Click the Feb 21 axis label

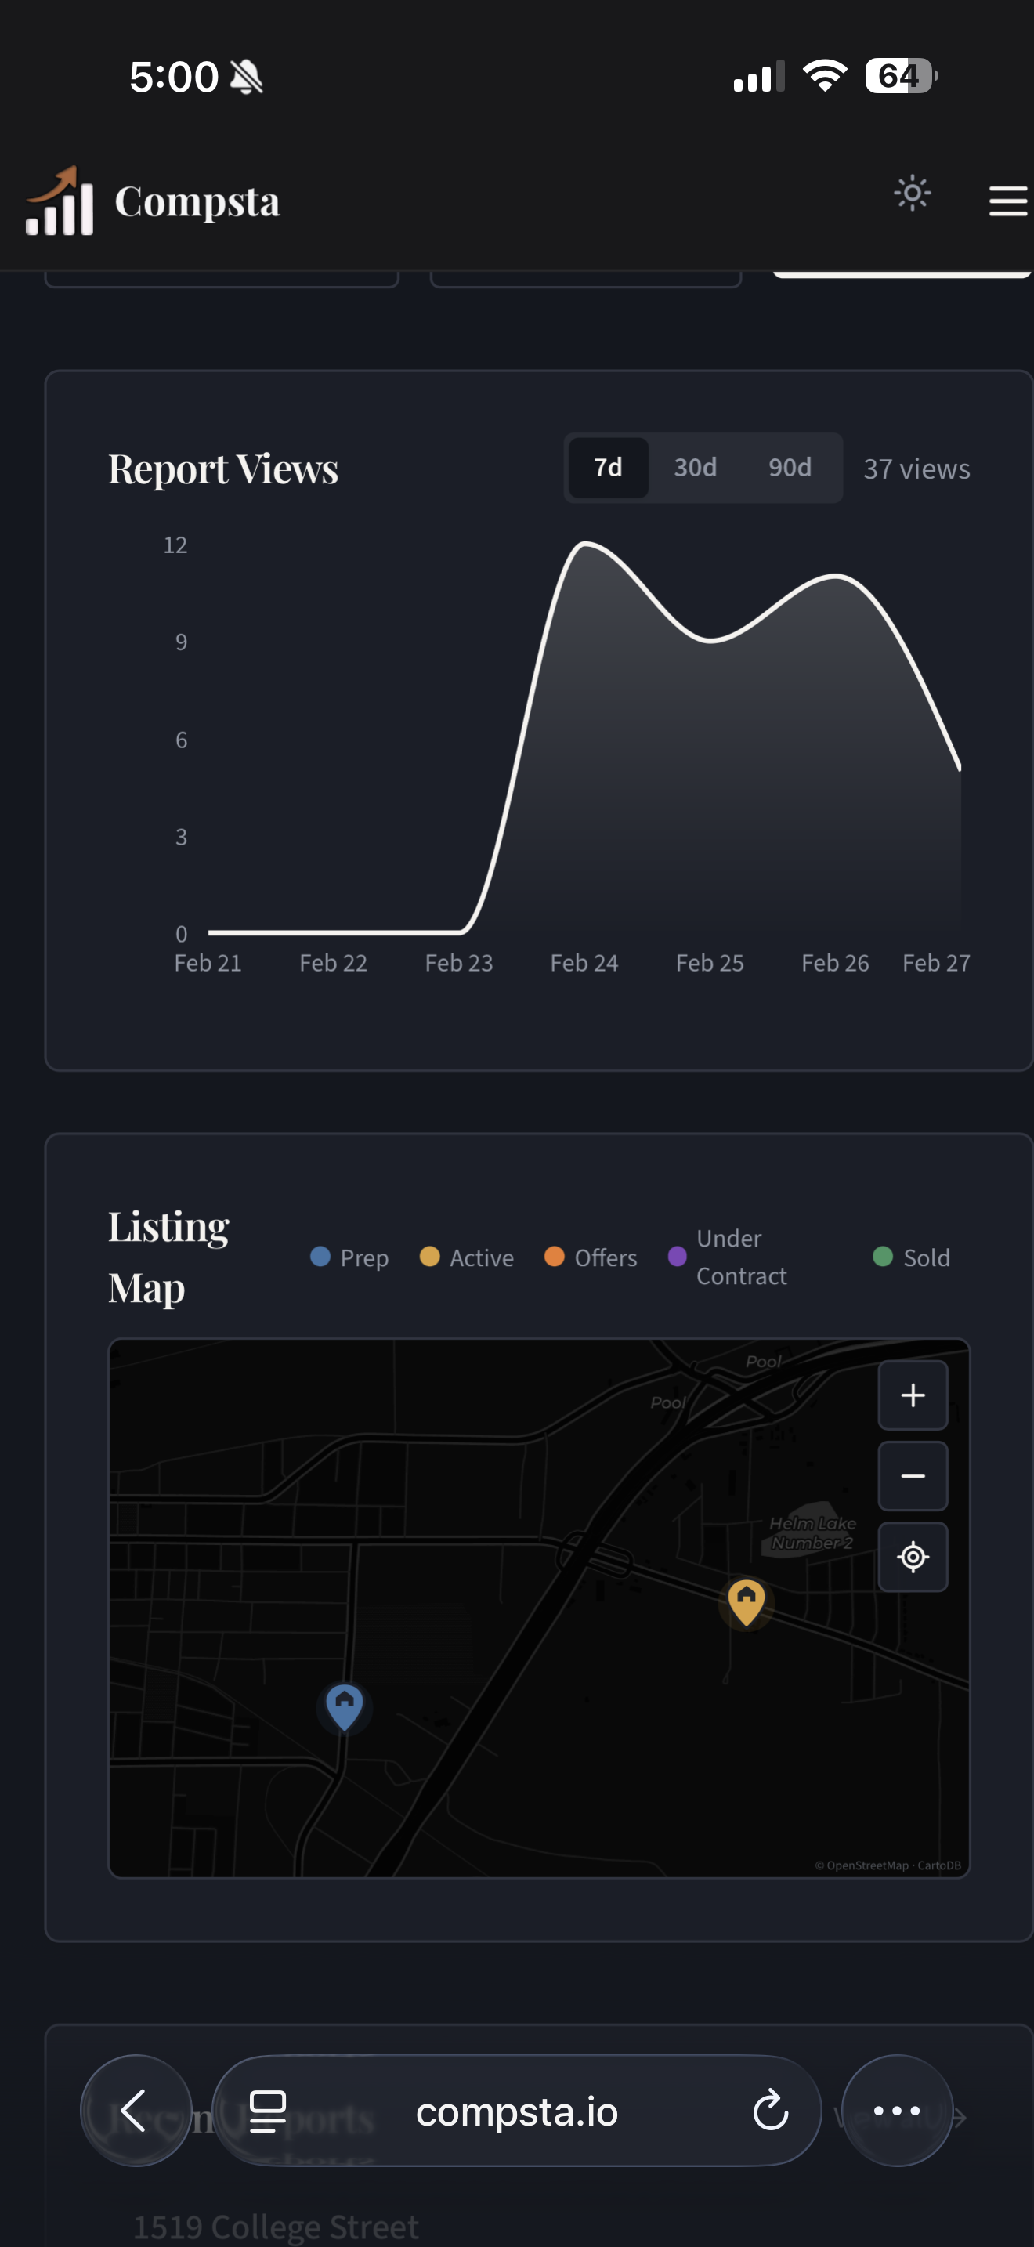[208, 963]
